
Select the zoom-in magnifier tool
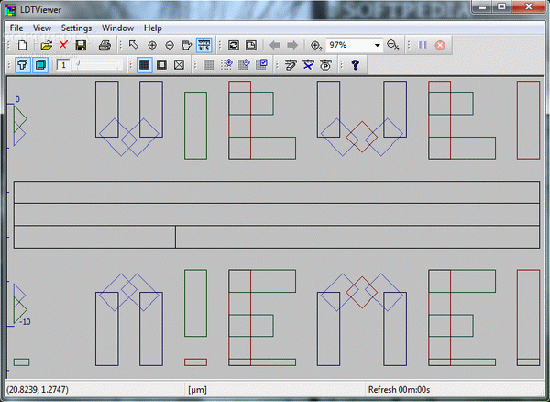point(152,45)
